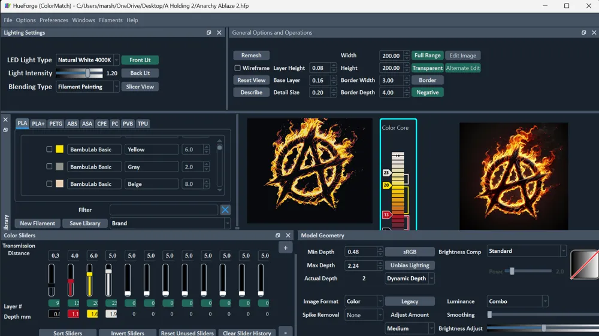This screenshot has width=599, height=336.
Task: Open the LED Light Type dropdown
Action: pos(87,60)
